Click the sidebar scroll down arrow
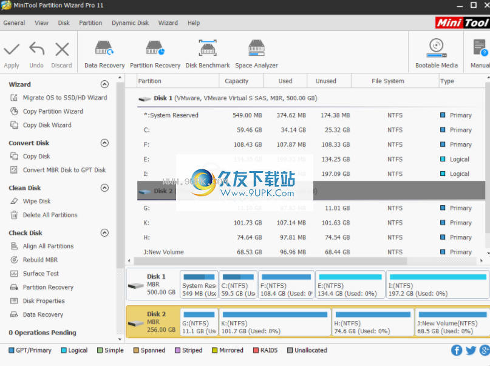 (x=120, y=339)
